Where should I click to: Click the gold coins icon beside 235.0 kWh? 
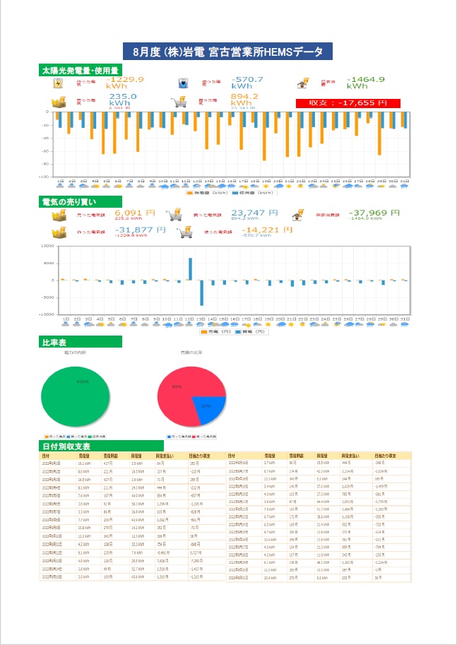coord(58,102)
